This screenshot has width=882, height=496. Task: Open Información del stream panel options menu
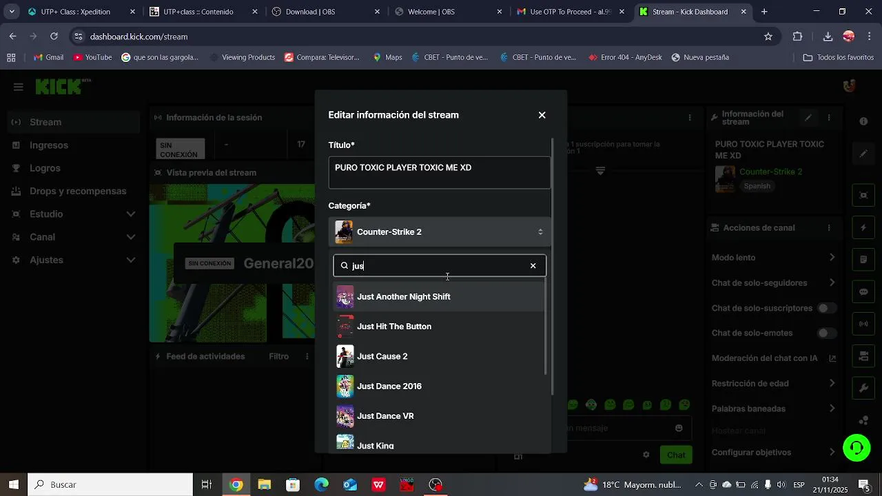(829, 118)
